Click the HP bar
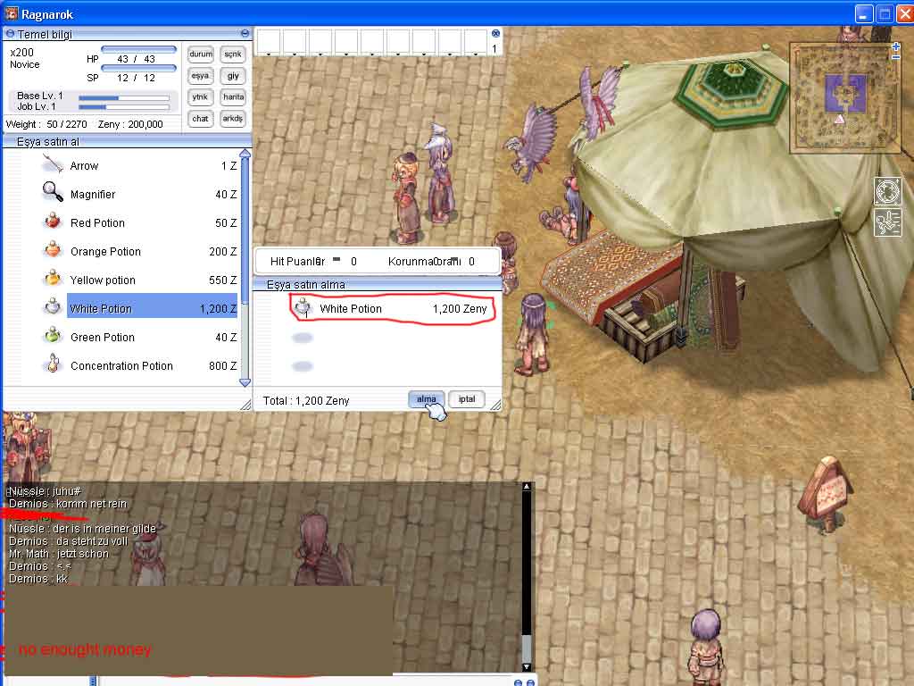 coord(138,50)
